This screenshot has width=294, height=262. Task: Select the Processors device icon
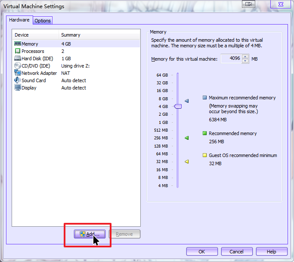[18, 51]
